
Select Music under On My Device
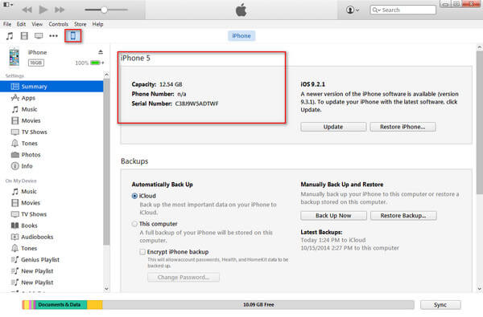pos(52,191)
